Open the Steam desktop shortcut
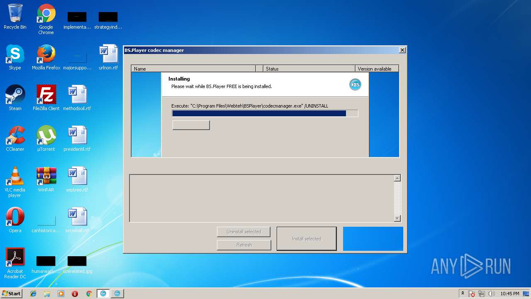This screenshot has width=531, height=299. click(x=15, y=98)
